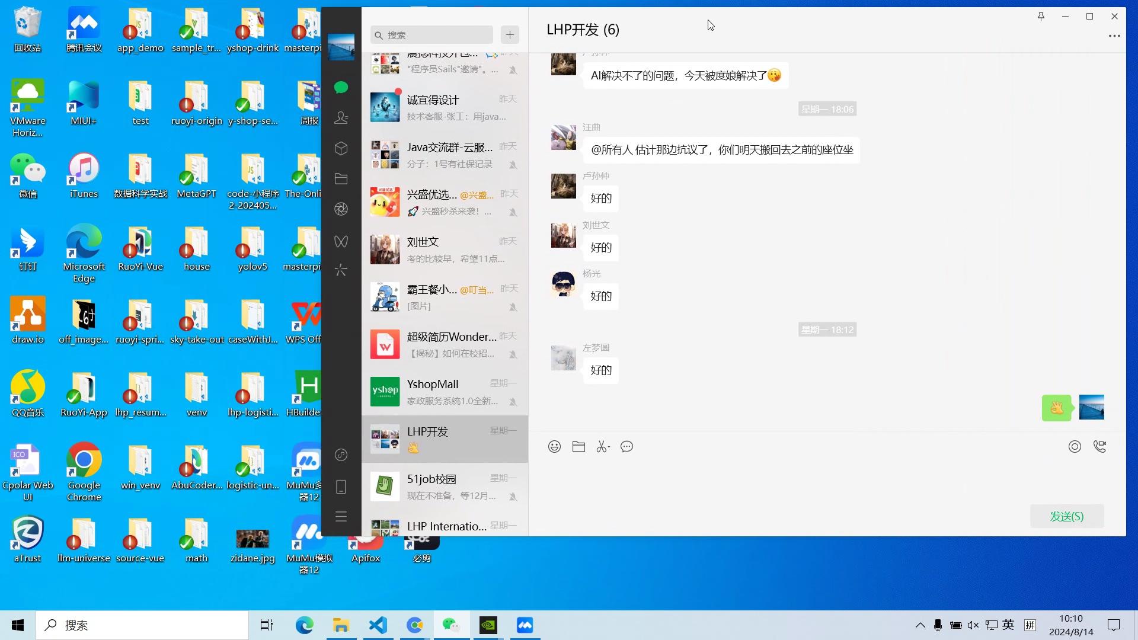Click the LHP开发 (6) chat title

583,30
